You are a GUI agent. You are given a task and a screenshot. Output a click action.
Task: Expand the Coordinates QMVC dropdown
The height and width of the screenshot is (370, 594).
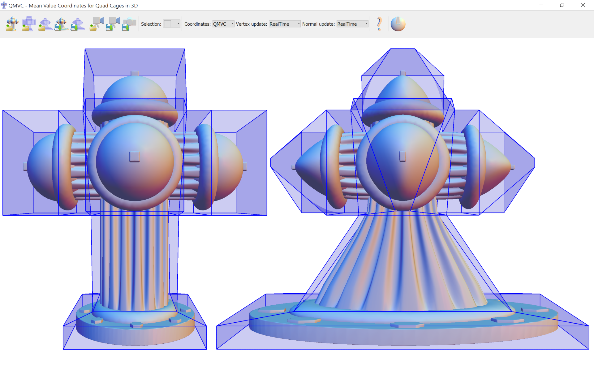tap(223, 24)
